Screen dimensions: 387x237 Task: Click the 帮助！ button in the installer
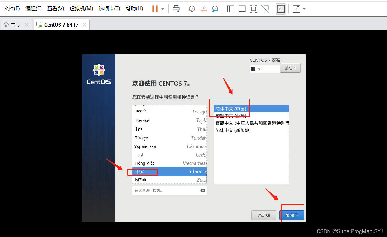point(290,68)
